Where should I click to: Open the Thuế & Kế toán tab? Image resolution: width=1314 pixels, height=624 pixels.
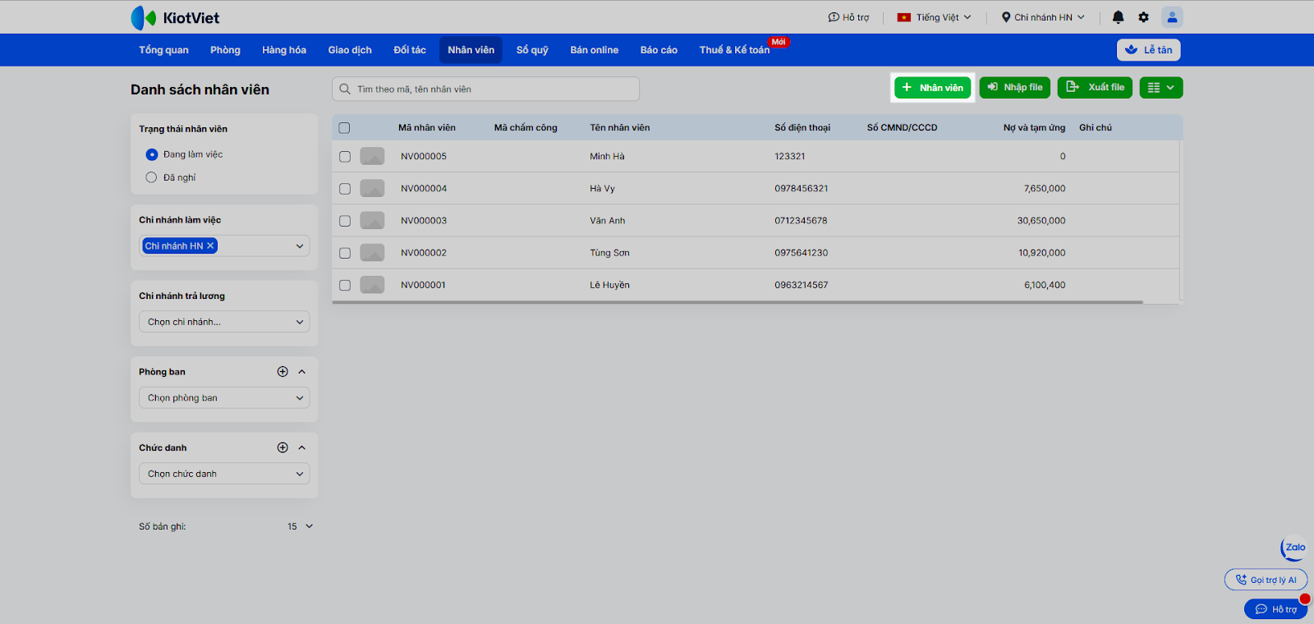pyautogui.click(x=734, y=50)
